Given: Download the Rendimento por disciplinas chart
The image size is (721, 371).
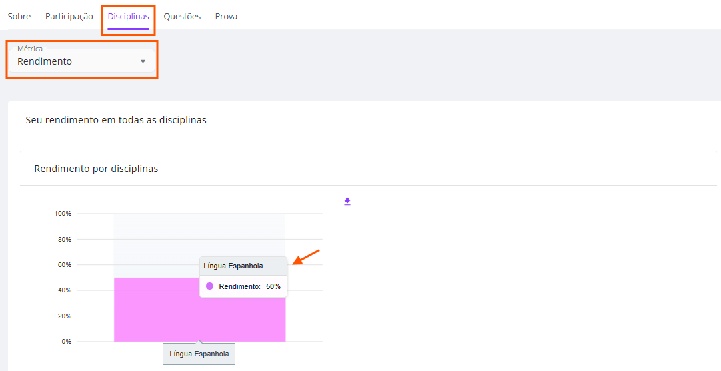Looking at the screenshot, I should [x=347, y=202].
